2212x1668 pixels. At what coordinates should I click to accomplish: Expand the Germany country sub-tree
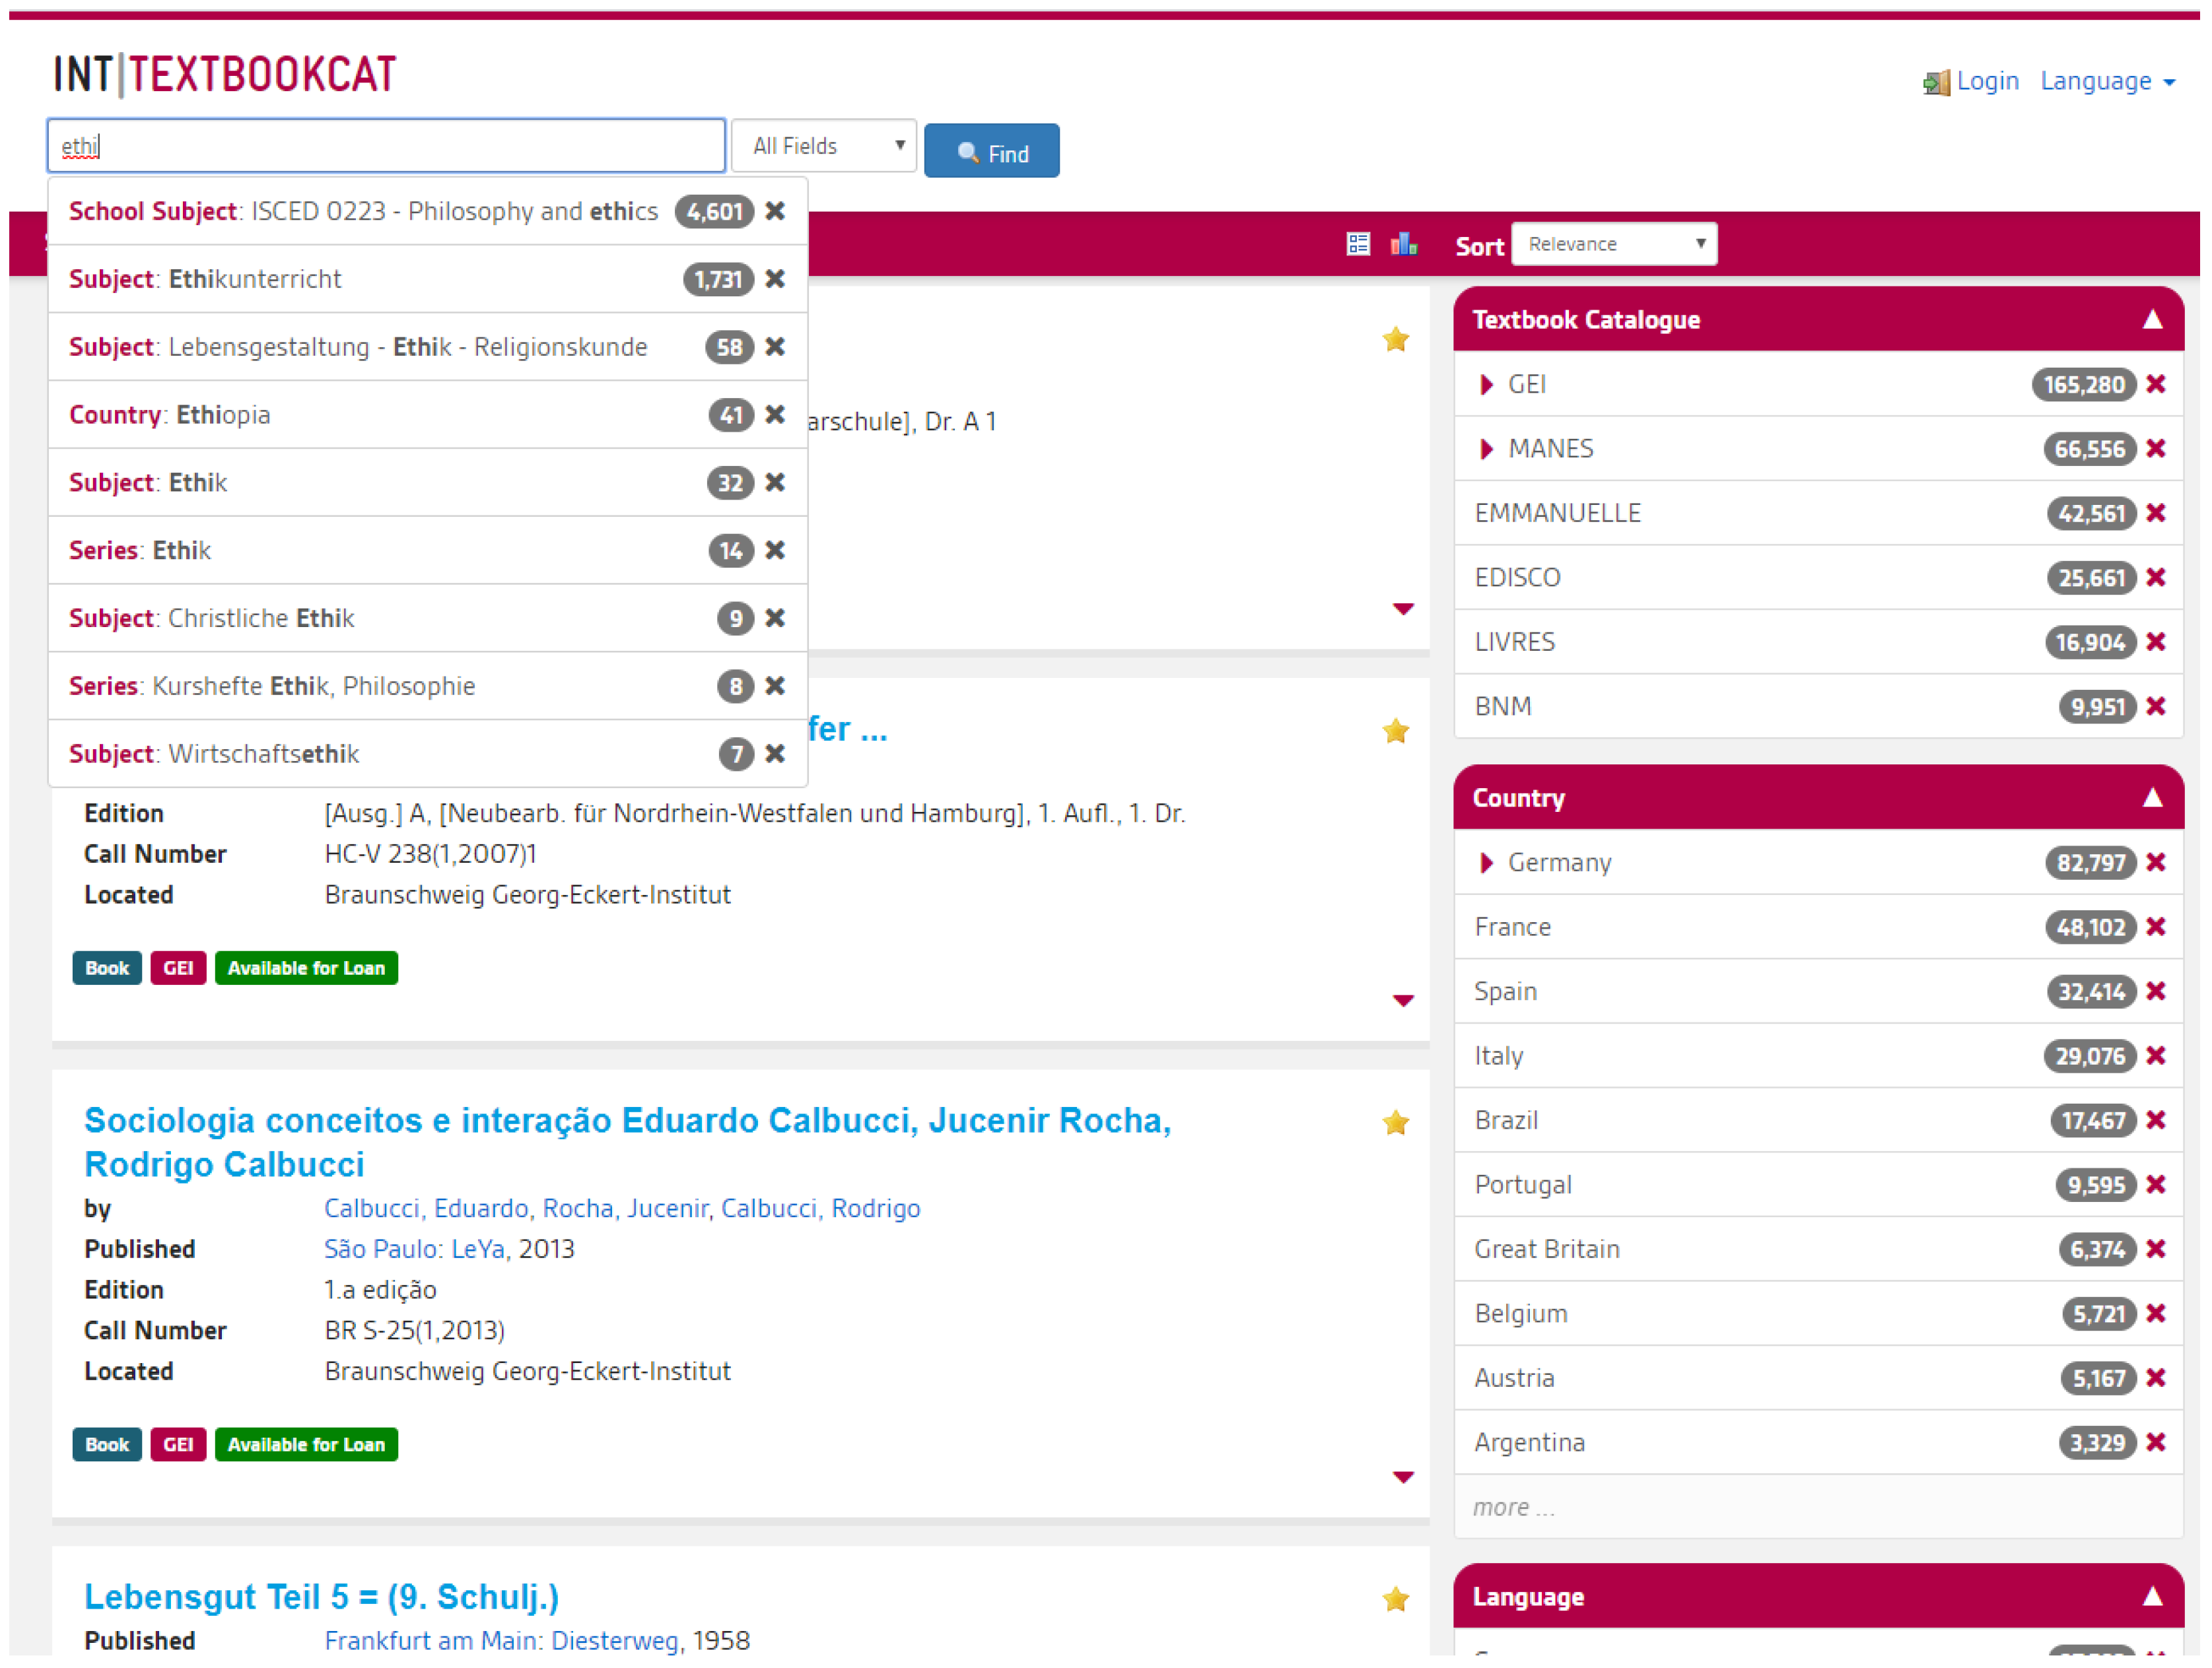(x=1486, y=863)
